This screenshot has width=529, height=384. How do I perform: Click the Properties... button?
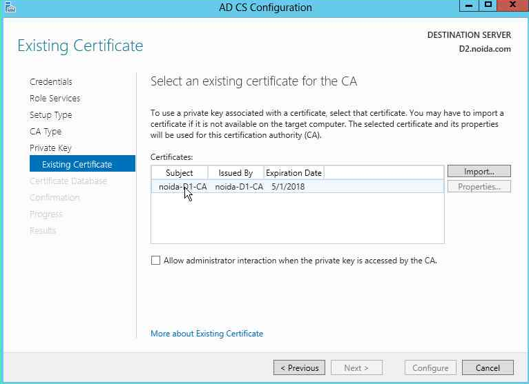pos(479,187)
